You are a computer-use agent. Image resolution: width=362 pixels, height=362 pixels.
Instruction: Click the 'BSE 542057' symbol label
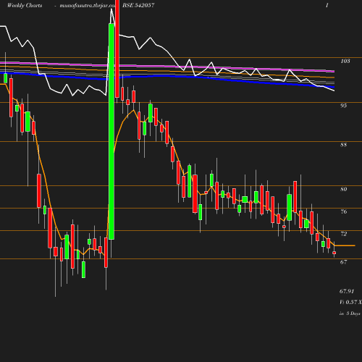pyautogui.click(x=138, y=5)
